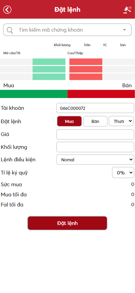Open the Thường order type dropdown
The image size is (135, 293).
(121, 121)
